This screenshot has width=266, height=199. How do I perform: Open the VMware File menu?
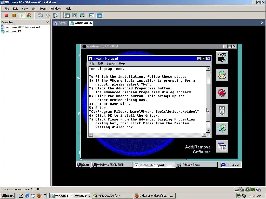(x=7, y=9)
